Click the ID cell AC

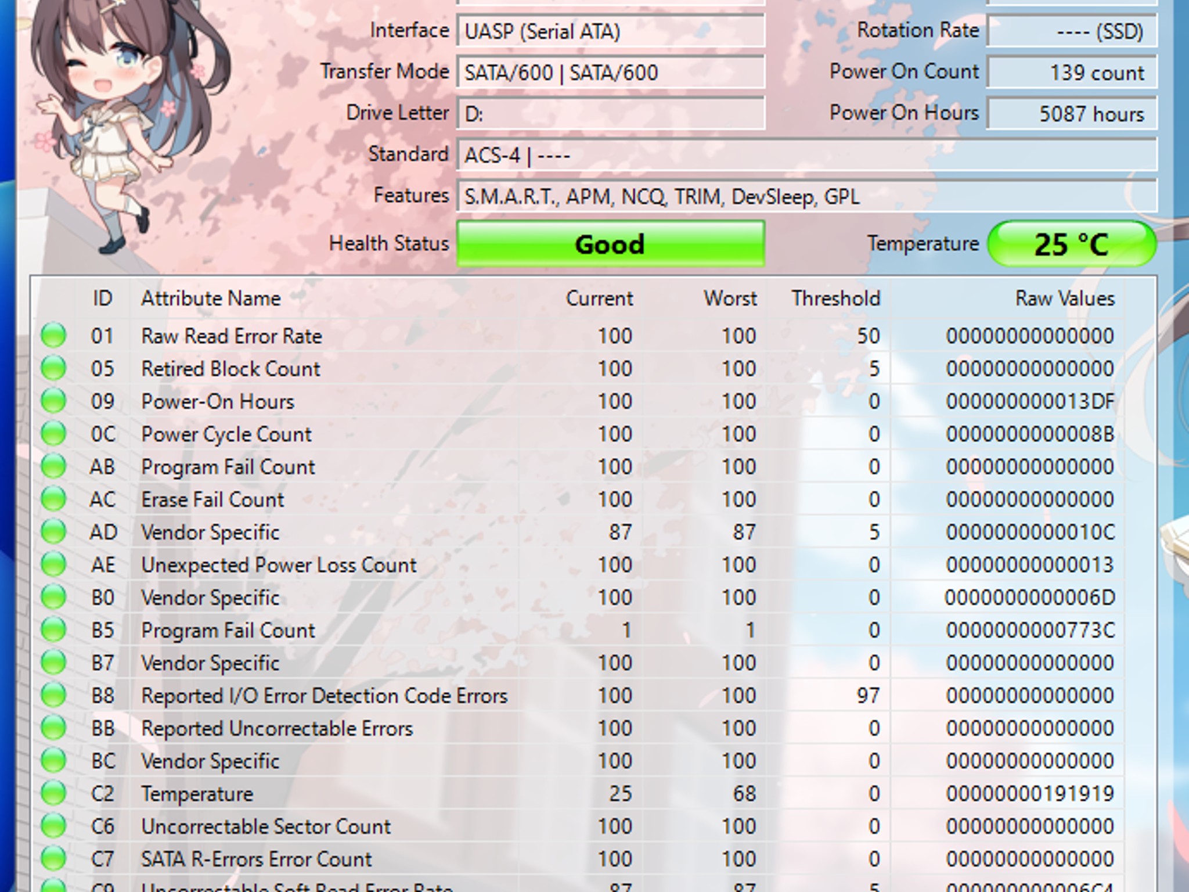point(103,499)
